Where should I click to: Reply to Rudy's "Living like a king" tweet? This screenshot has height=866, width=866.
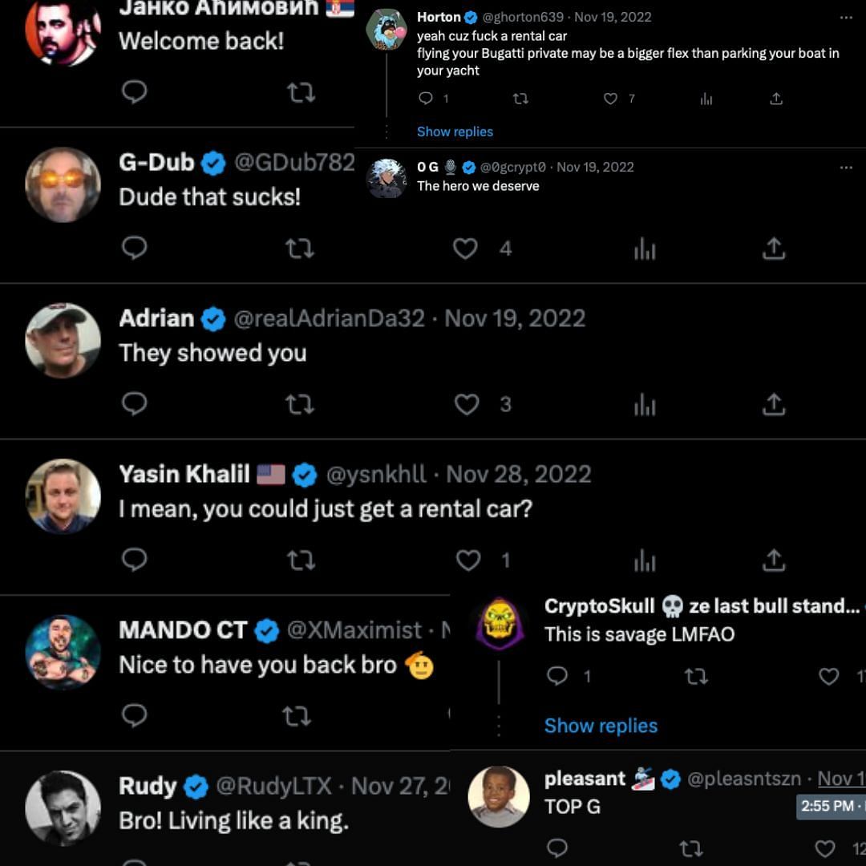pyautogui.click(x=134, y=861)
